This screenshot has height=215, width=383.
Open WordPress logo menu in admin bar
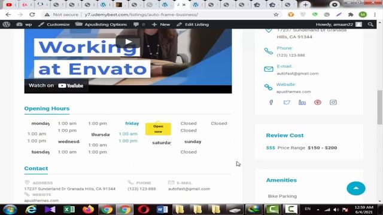pyautogui.click(x=7, y=24)
